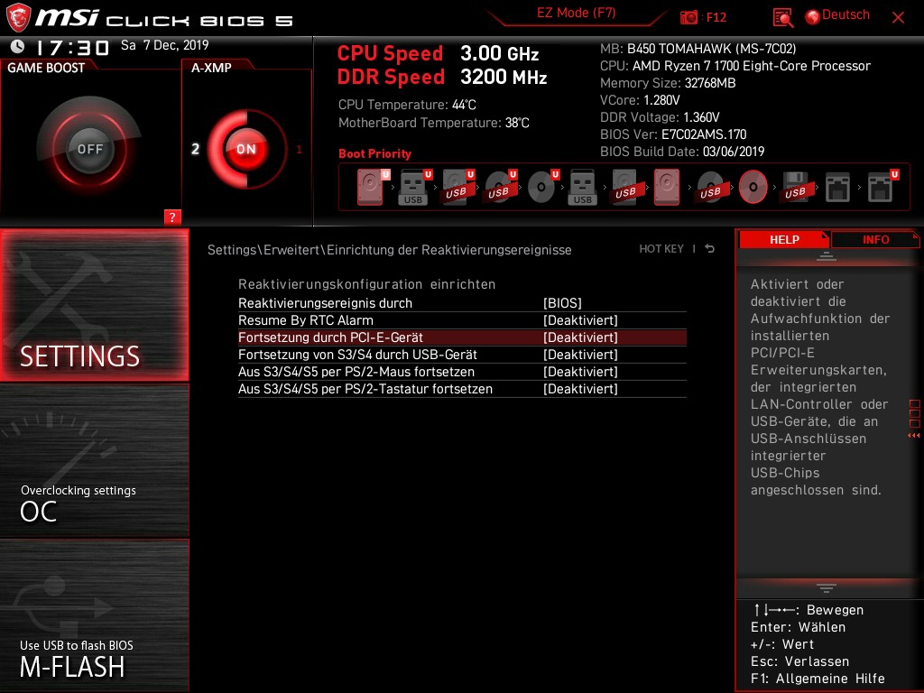Select A-XMP profile 1
This screenshot has height=693, width=924.
299,149
